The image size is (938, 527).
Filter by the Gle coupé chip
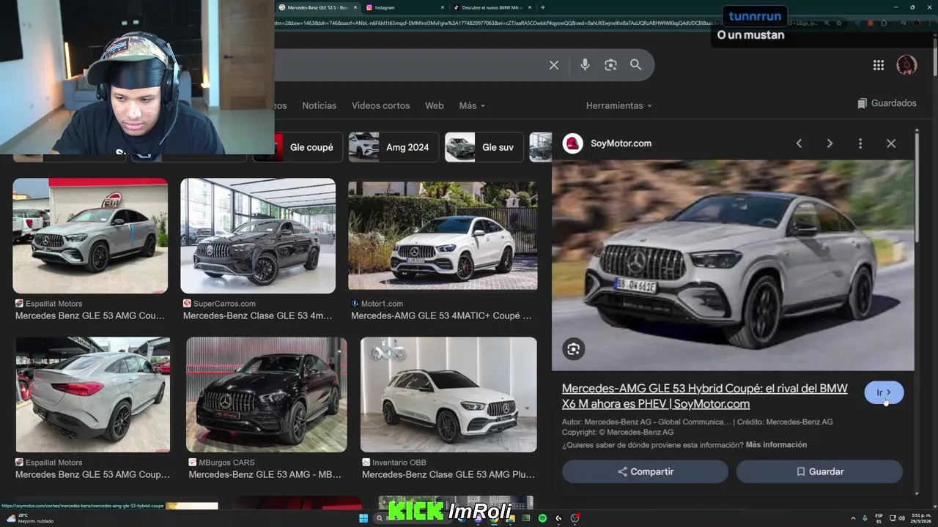tap(298, 147)
